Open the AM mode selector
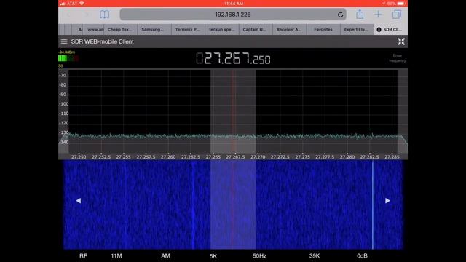Viewport: 466px width, 262px height. [165, 255]
